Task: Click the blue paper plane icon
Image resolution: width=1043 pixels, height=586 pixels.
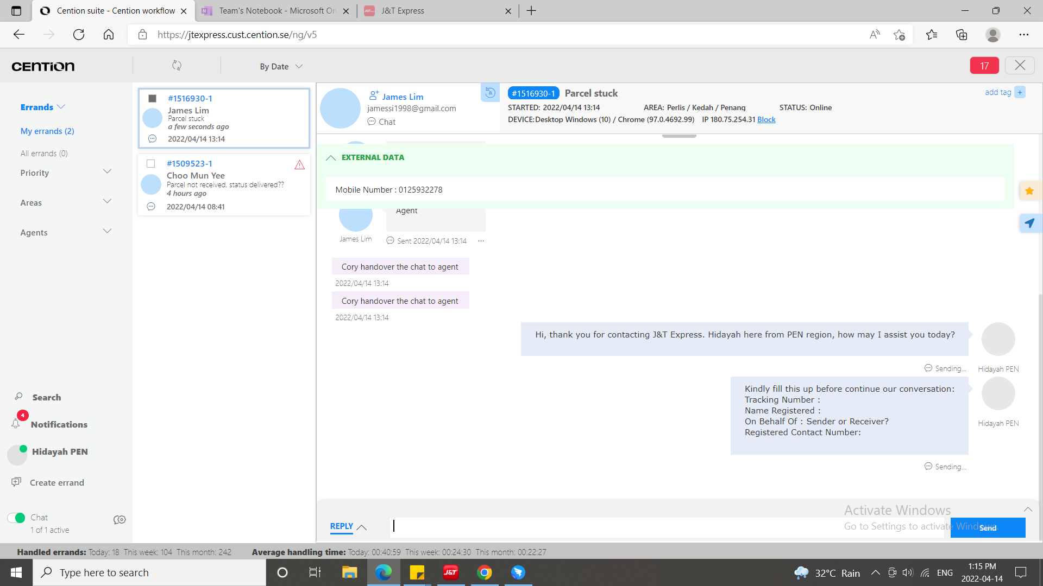Action: click(x=1029, y=223)
